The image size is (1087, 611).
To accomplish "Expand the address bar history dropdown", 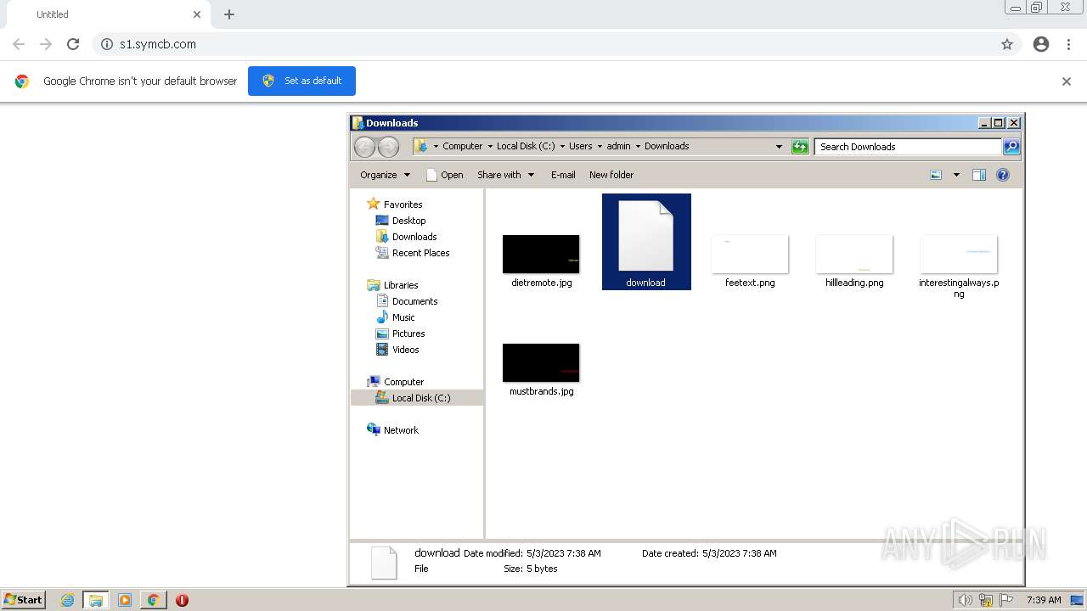I will click(779, 147).
